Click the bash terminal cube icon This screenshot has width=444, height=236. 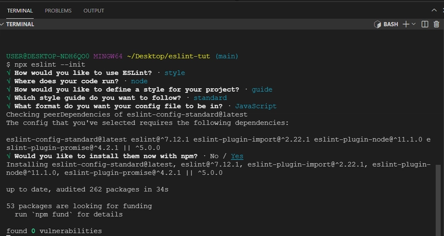click(x=378, y=24)
